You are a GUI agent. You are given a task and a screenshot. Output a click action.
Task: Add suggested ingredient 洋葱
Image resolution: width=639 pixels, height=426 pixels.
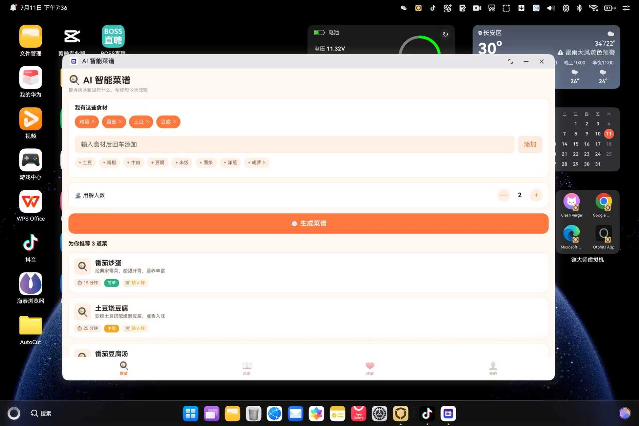[230, 162]
